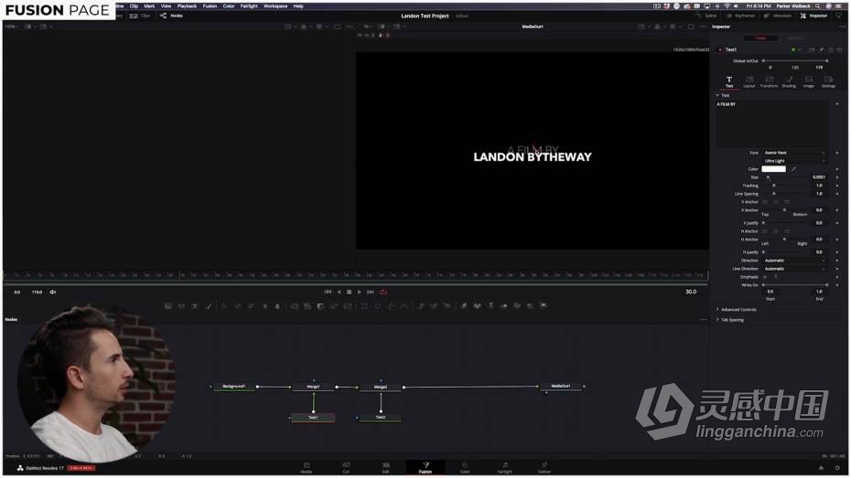This screenshot has height=478, width=851.
Task: Pick color with the eyedropper icon
Action: [793, 169]
